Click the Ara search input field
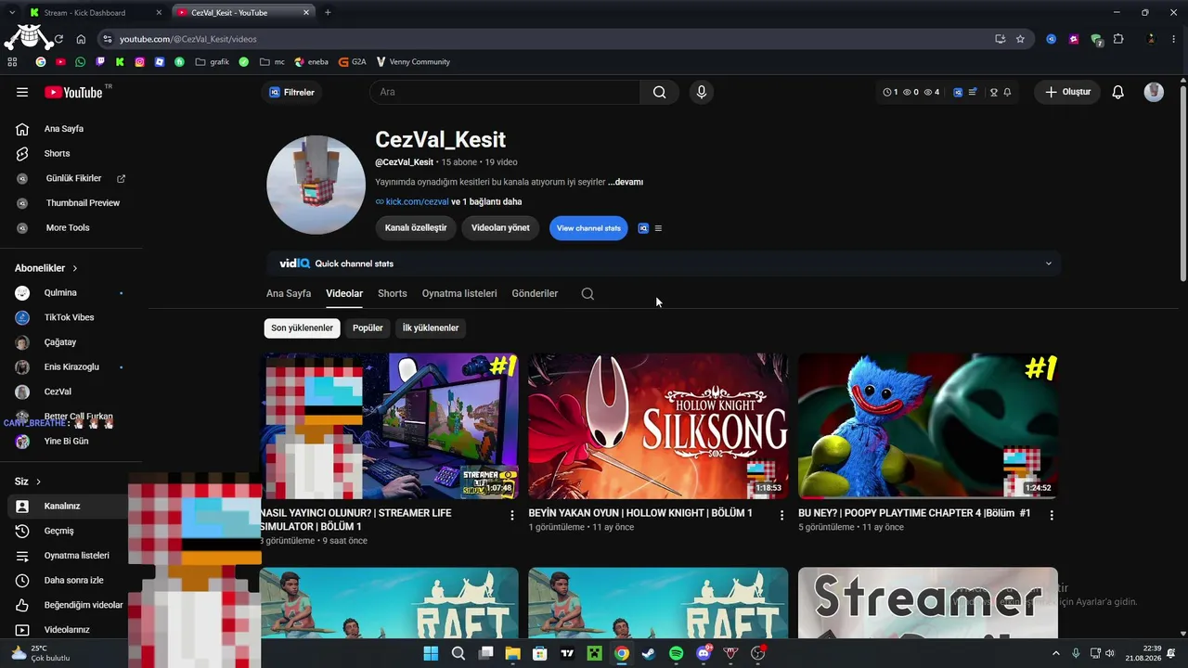1188x668 pixels. 505,92
